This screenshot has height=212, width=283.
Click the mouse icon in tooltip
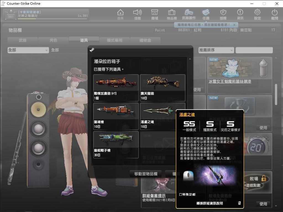(188, 176)
